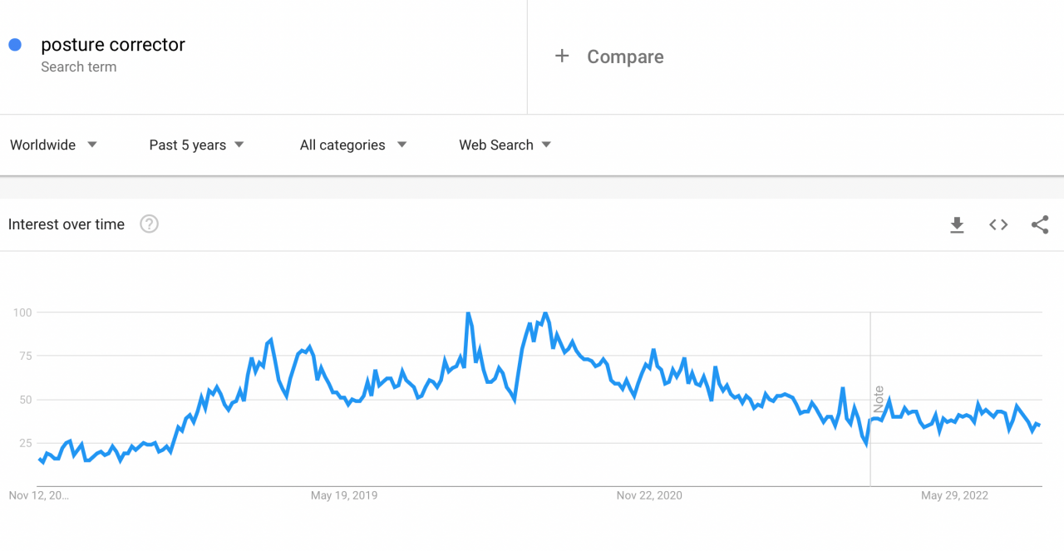Open the help tooltip next to Interest over time
Viewport: 1064px width, 551px height.
tap(149, 224)
